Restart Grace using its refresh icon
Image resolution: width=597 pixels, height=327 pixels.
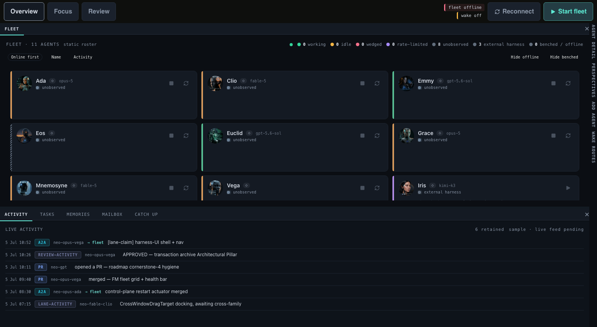coord(568,136)
